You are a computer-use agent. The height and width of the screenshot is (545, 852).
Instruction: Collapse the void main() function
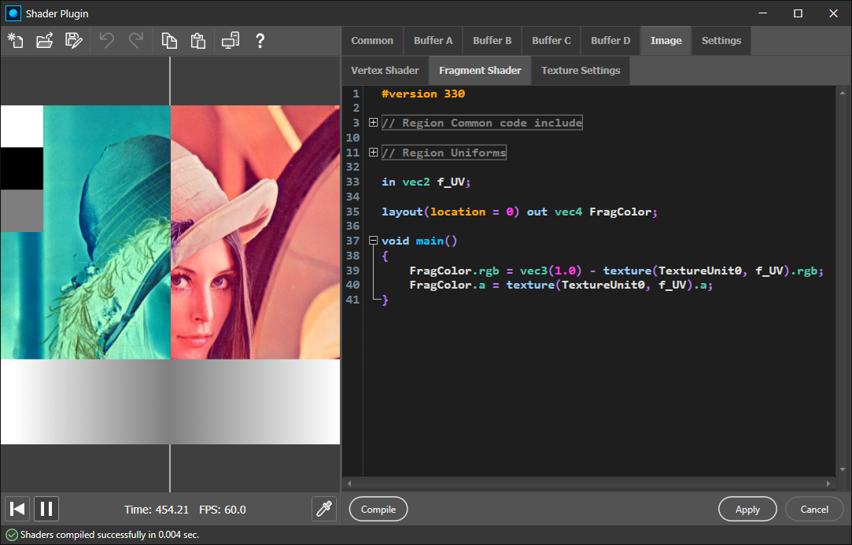[x=374, y=240]
